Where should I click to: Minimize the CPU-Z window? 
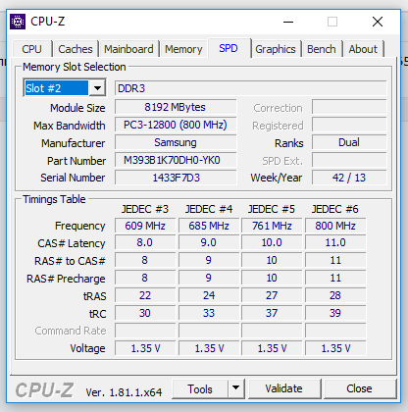pos(288,22)
